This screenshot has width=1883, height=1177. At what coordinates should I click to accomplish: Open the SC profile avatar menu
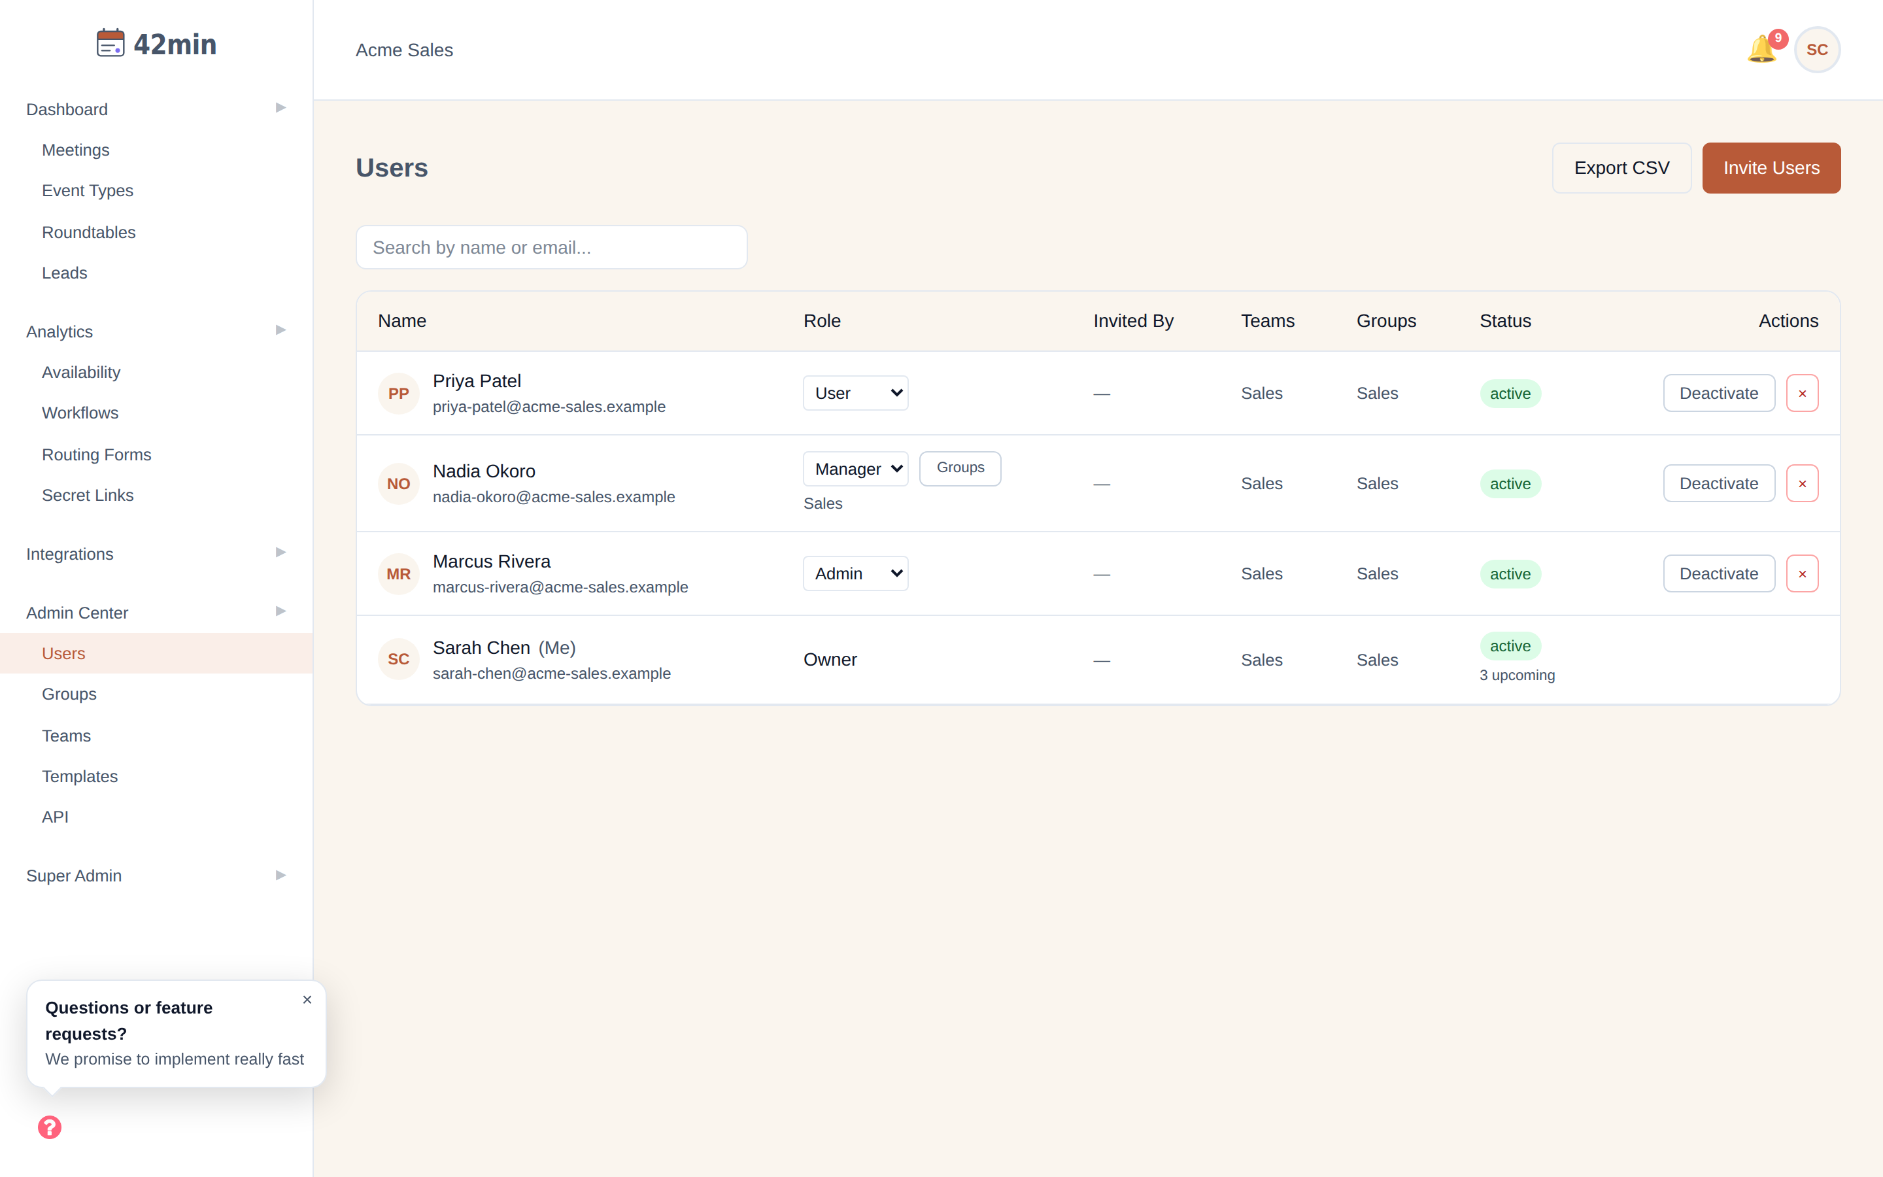1817,50
